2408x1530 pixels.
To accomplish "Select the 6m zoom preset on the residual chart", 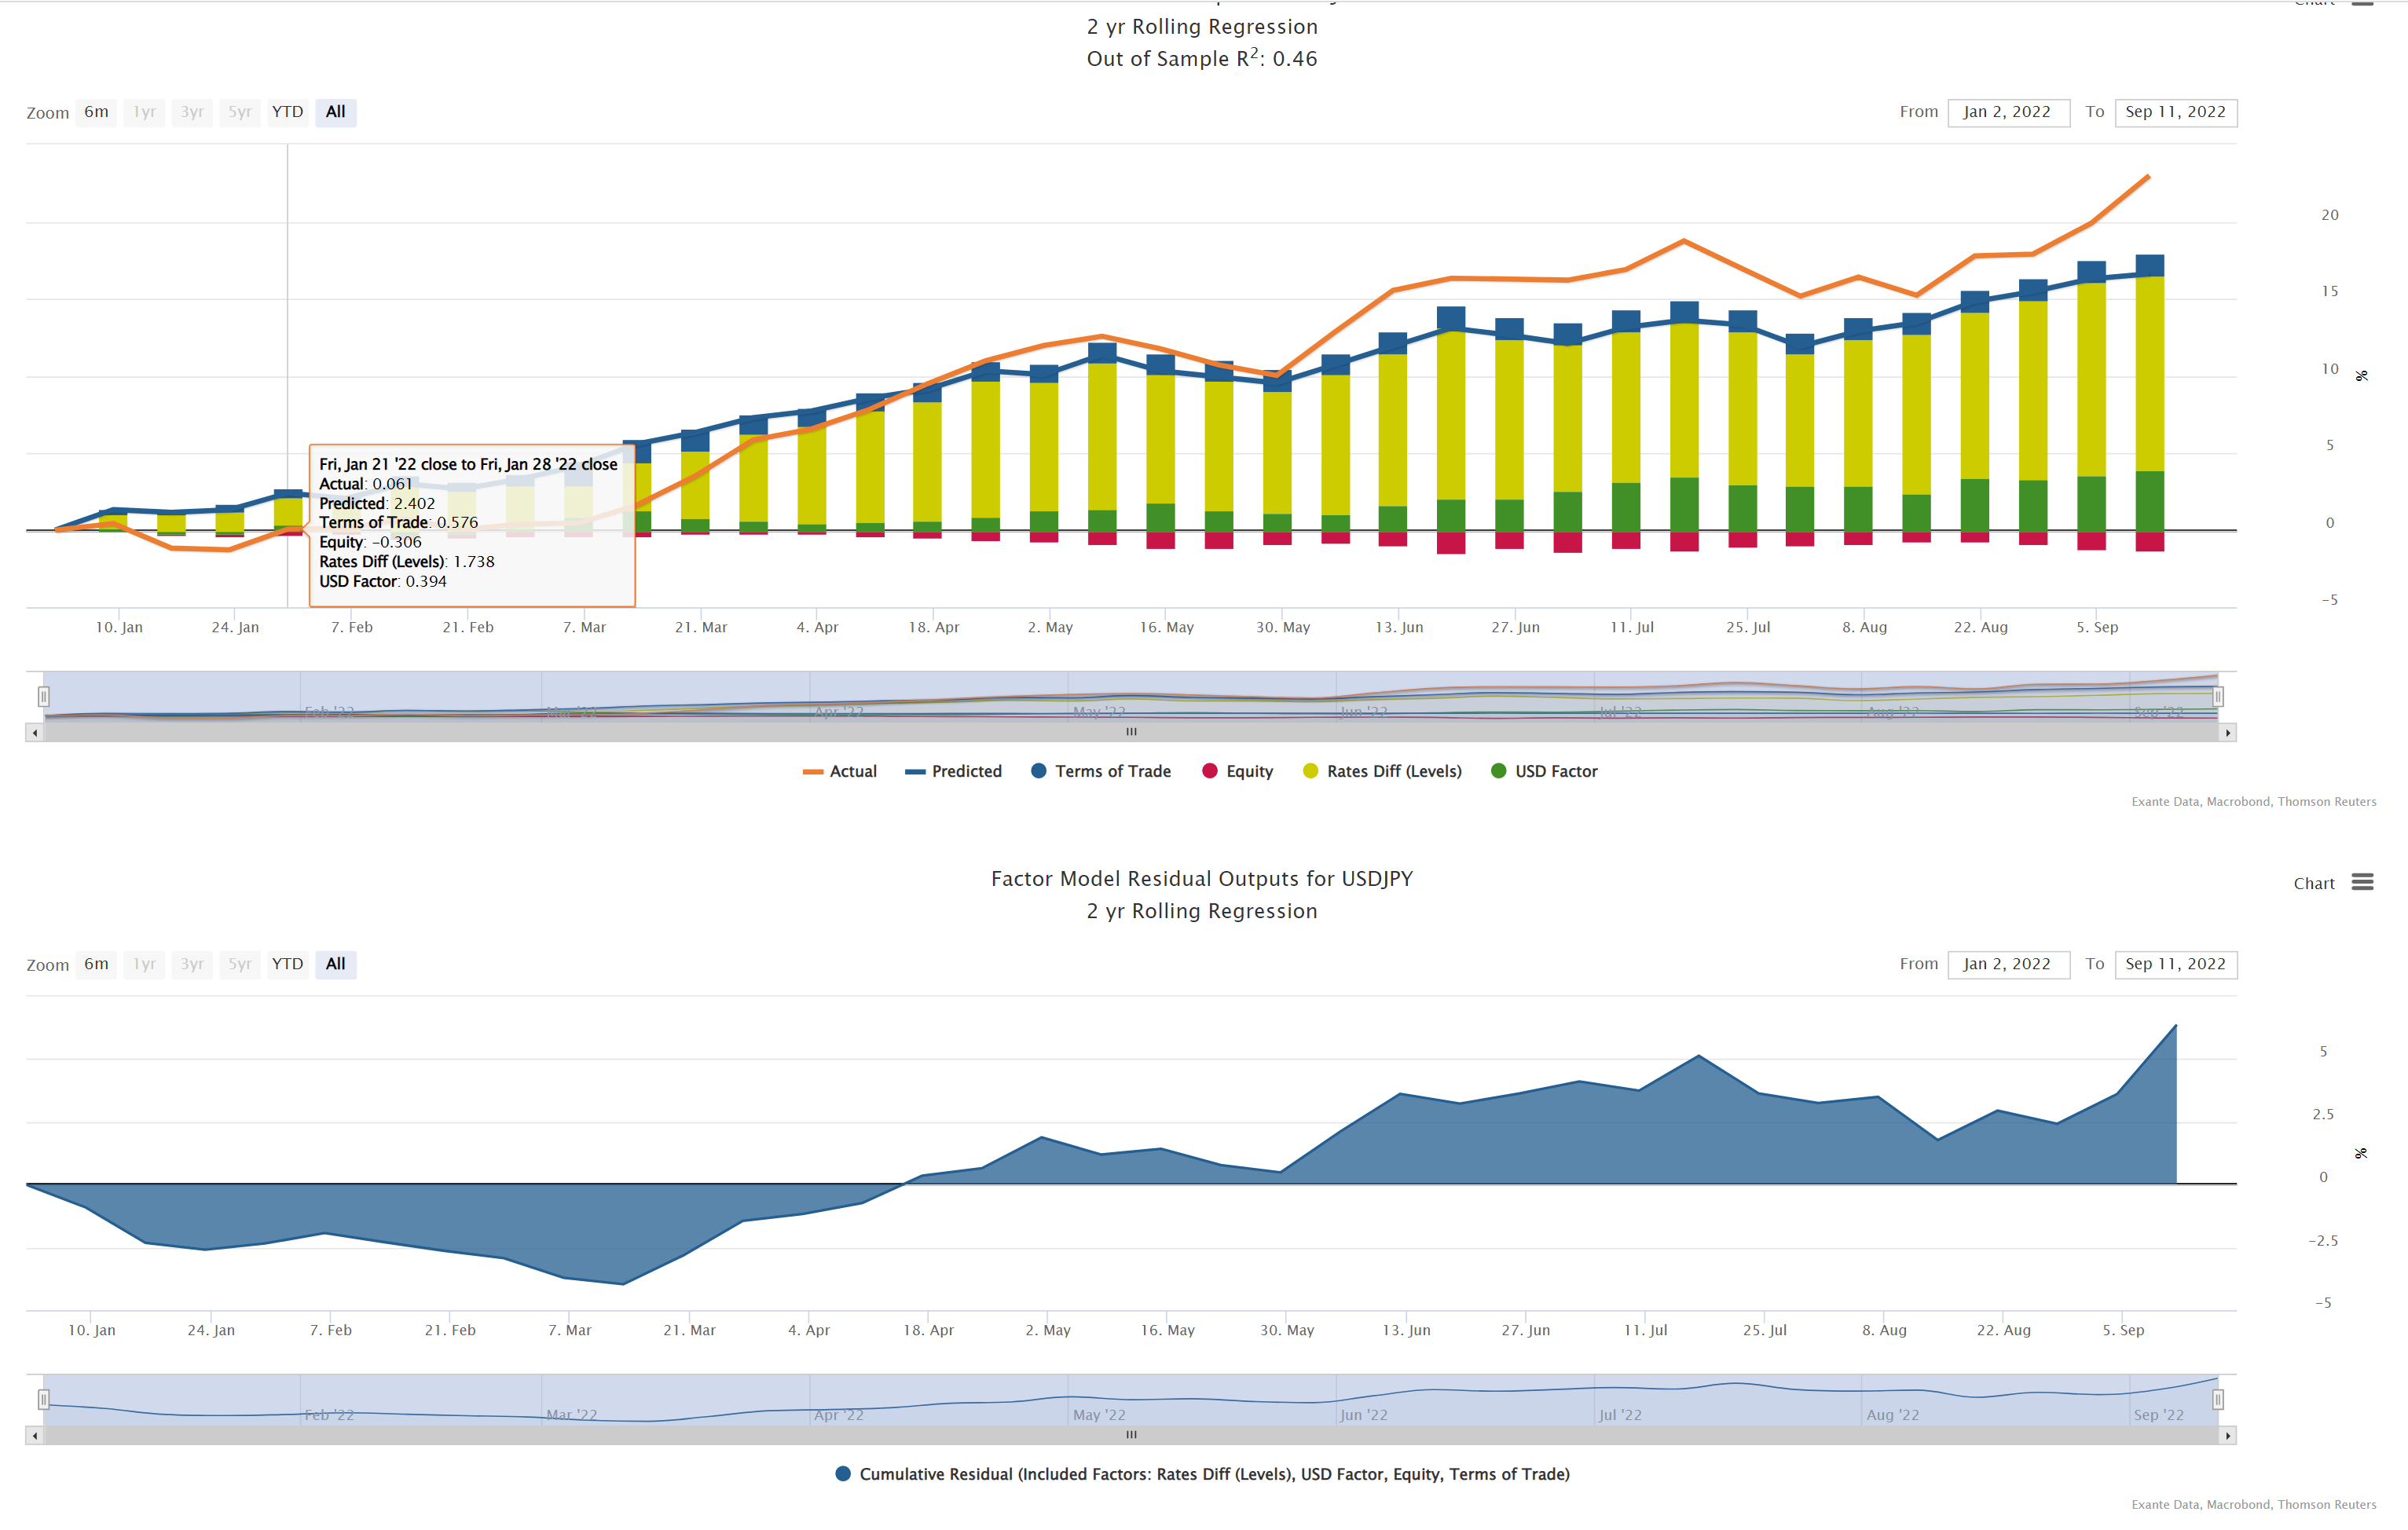I will click(x=95, y=964).
